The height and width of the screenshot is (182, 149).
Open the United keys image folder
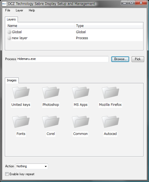[21, 93]
